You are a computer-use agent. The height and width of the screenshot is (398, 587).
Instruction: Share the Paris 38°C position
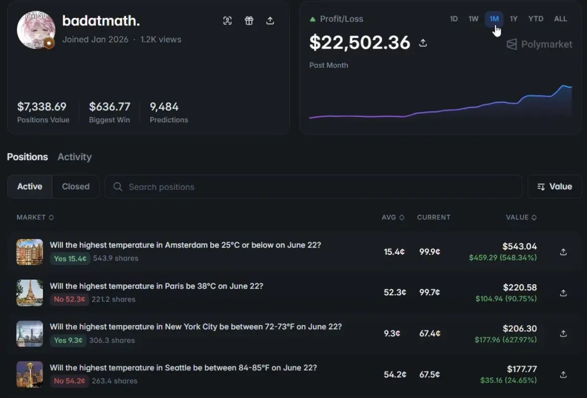coord(563,293)
